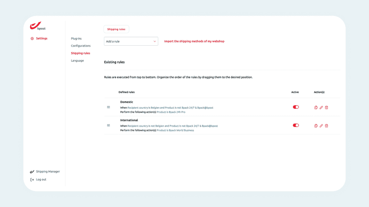Viewport: 369px width, 207px height.
Task: Click the Shipping rules tab at top
Action: point(116,29)
